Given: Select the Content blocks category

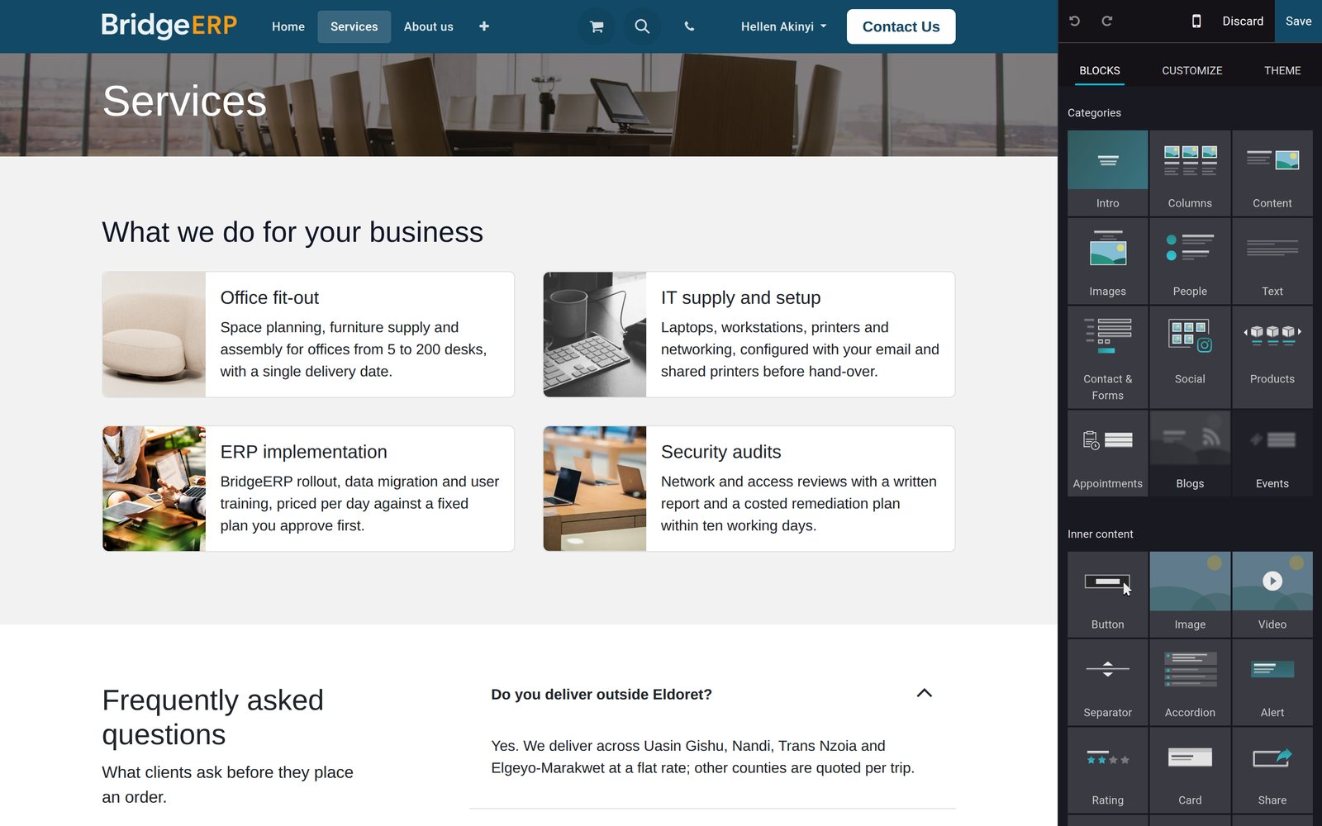Looking at the screenshot, I should click(1272, 173).
